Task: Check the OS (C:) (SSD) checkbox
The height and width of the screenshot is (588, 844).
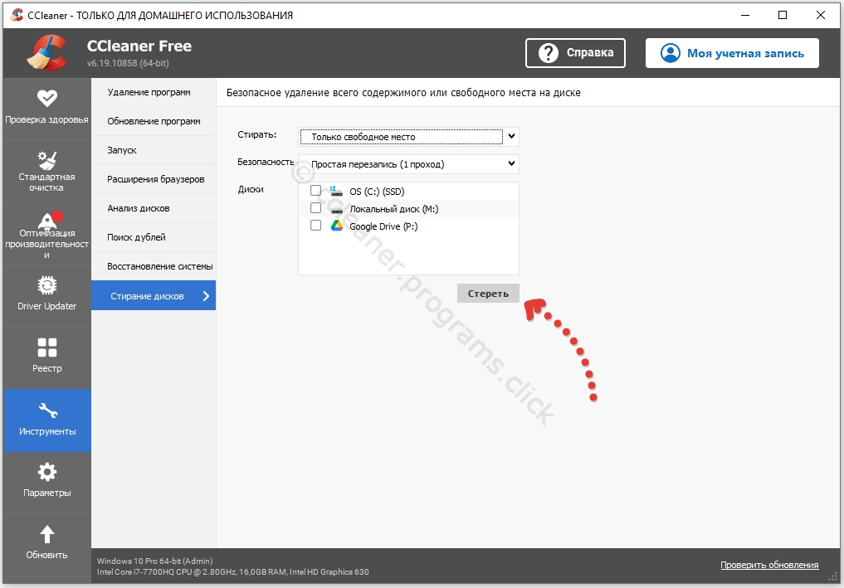Action: pyautogui.click(x=315, y=191)
